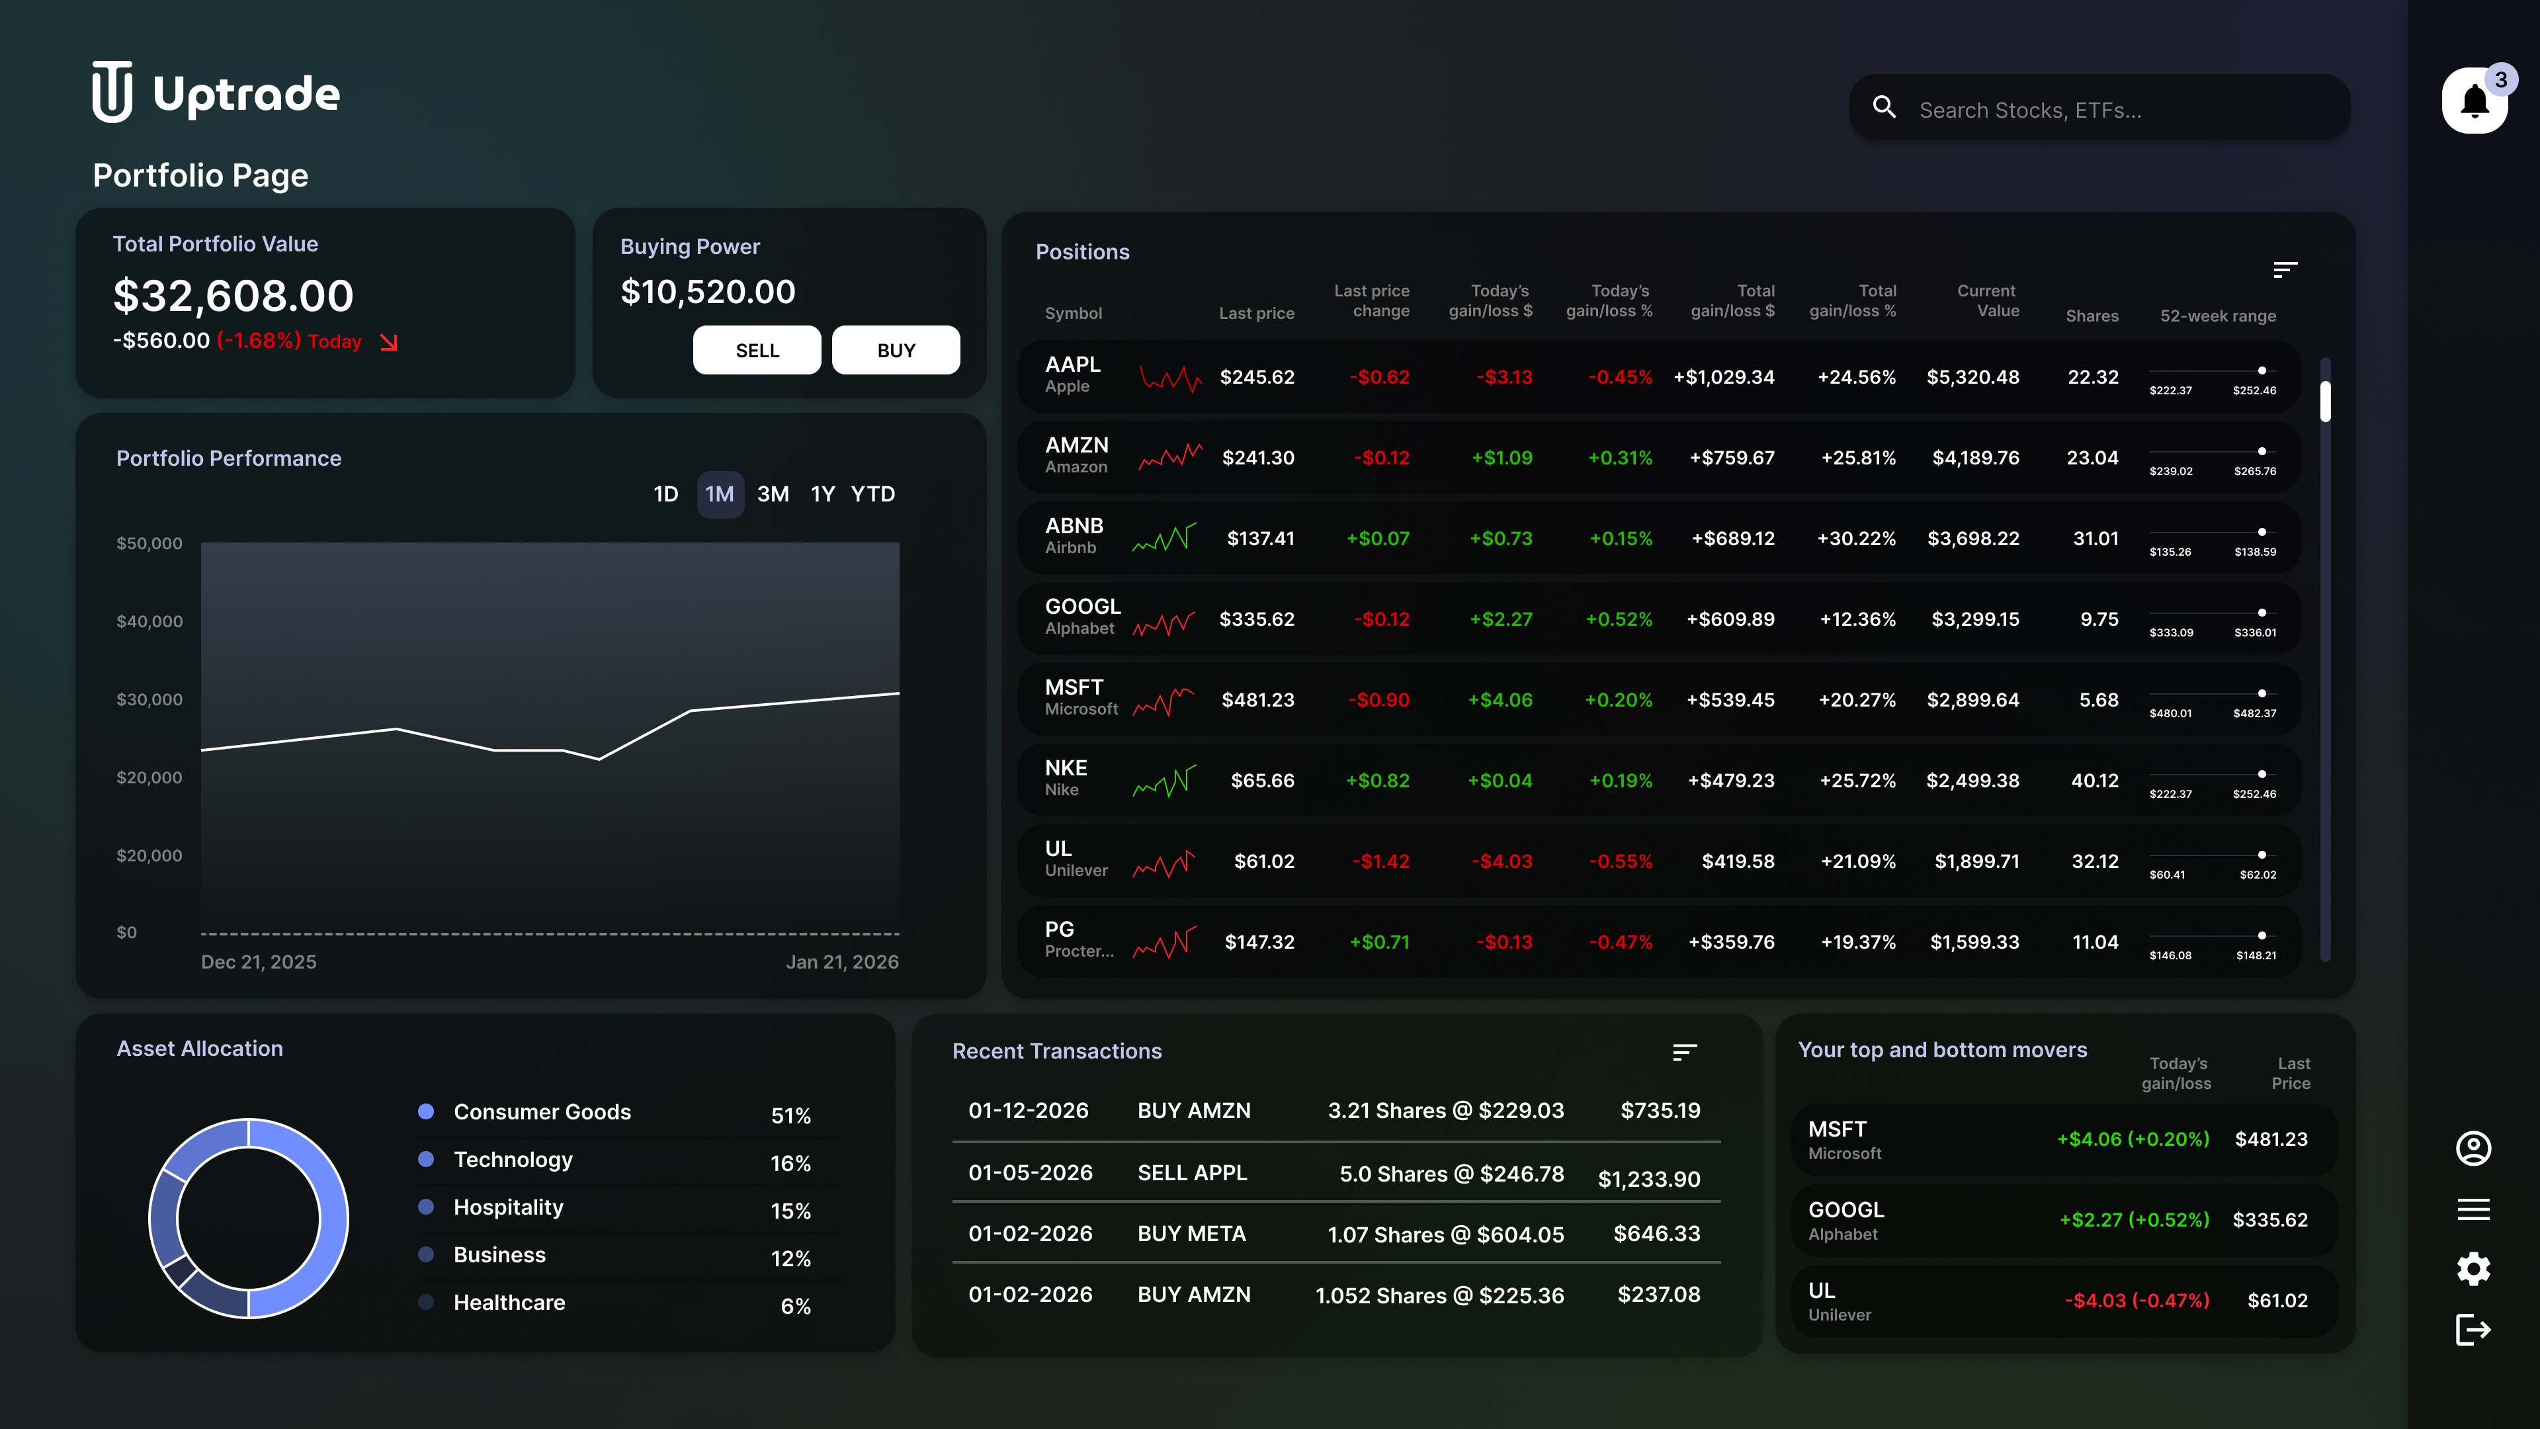Open UL Unilever in movers list
This screenshot has width=2540, height=1429.
(x=2064, y=1301)
